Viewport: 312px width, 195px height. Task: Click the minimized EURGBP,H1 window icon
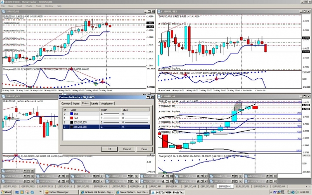tap(211, 176)
